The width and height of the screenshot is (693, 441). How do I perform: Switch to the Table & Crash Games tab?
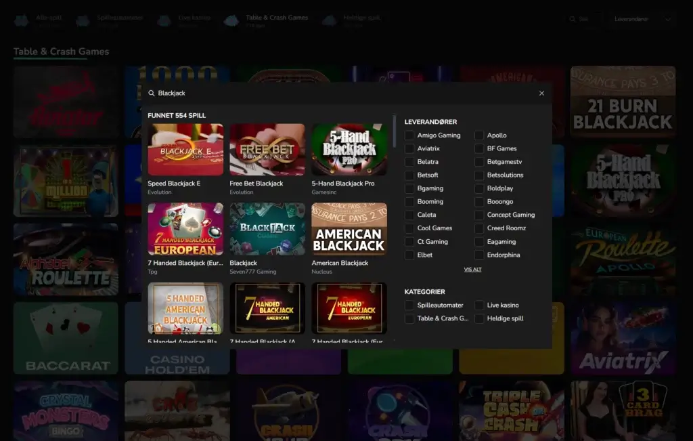pyautogui.click(x=267, y=20)
